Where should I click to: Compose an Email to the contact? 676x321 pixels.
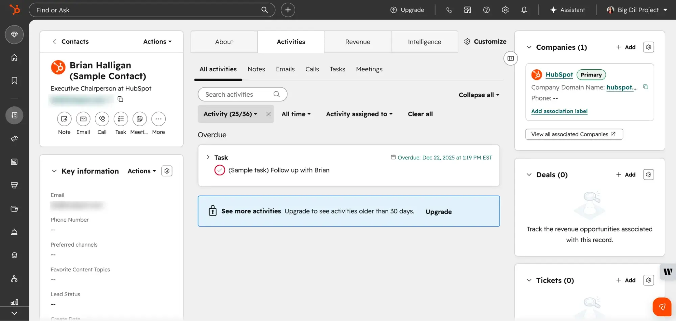[x=83, y=119]
